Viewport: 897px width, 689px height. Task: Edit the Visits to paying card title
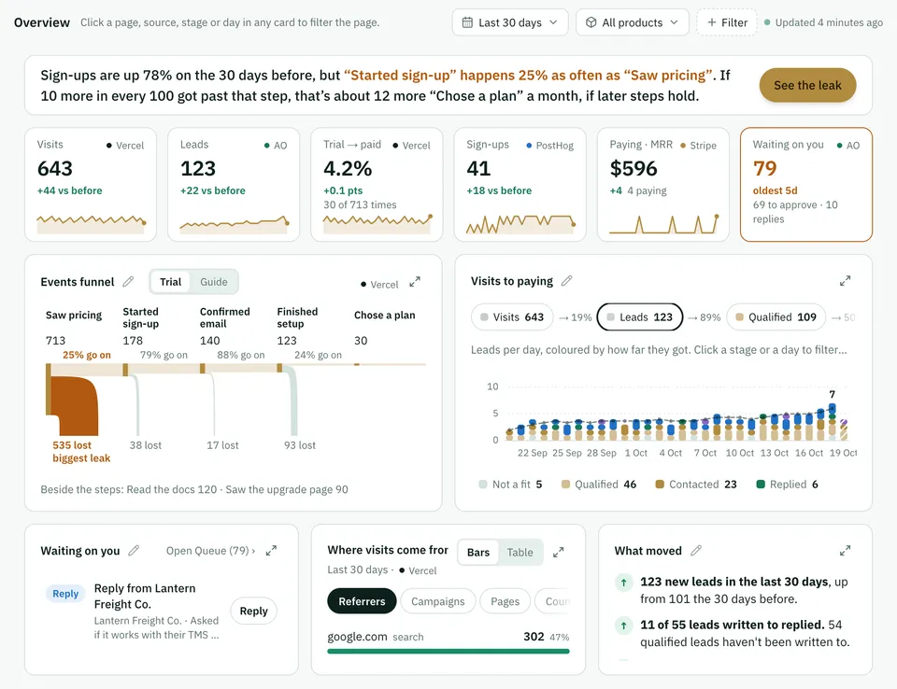[566, 281]
